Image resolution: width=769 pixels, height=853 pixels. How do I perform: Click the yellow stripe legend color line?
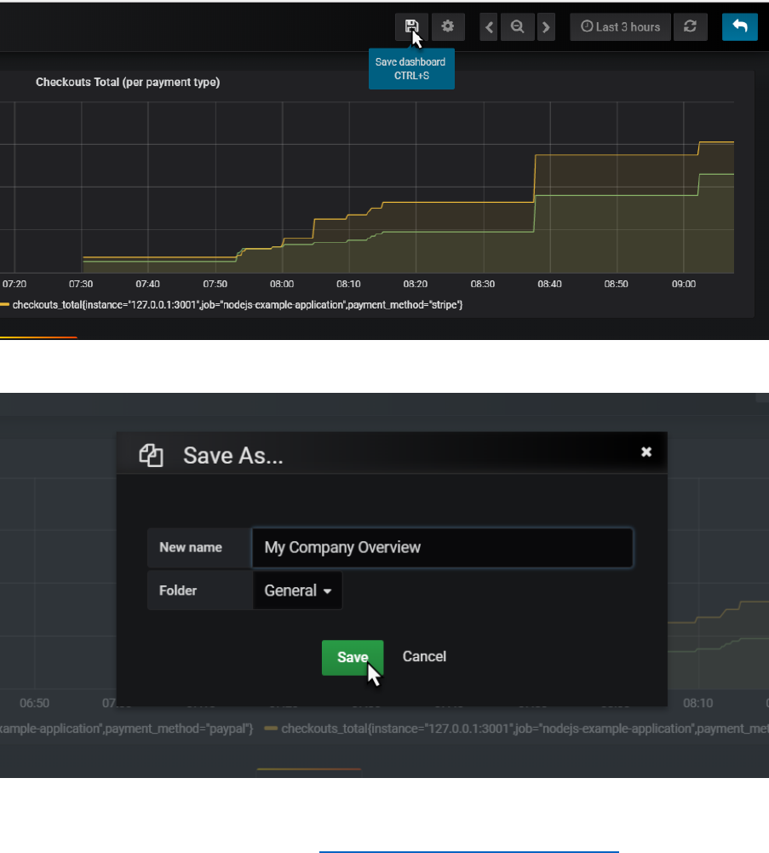coord(5,304)
